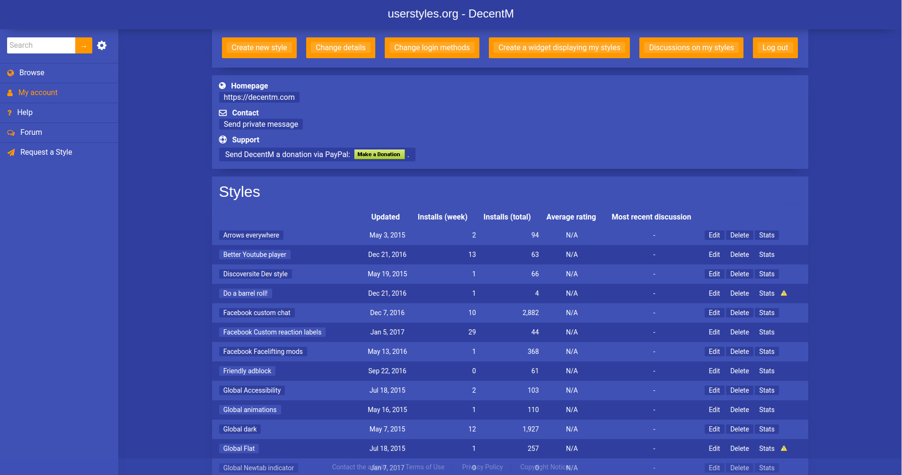902x475 pixels.
Task: Click the Make a Donation PayPal button
Action: 379,154
